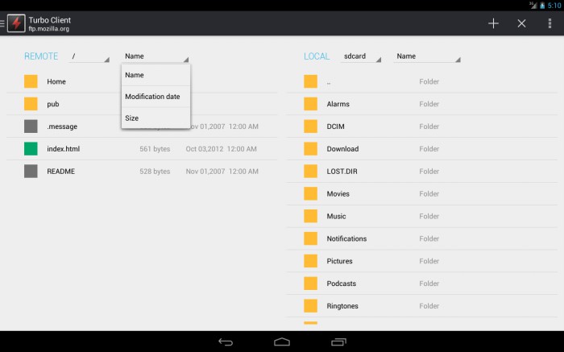The image size is (564, 352).
Task: Open the local Download folder
Action: tap(422, 149)
